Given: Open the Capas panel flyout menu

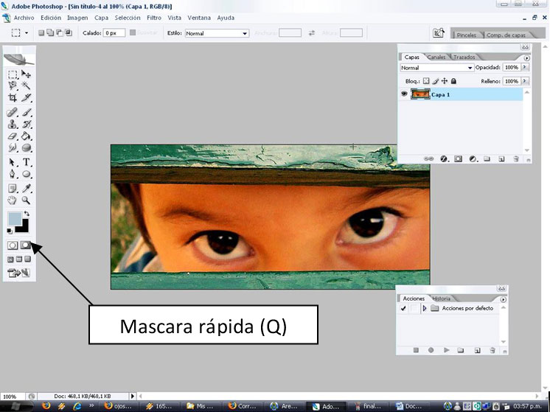Looking at the screenshot, I should (527, 57).
